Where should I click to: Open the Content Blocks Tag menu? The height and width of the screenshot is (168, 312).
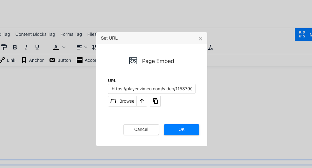pos(35,34)
